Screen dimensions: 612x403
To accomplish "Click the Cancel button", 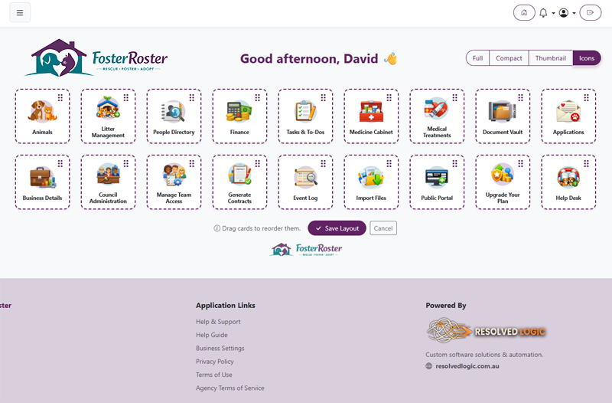I will click(383, 228).
